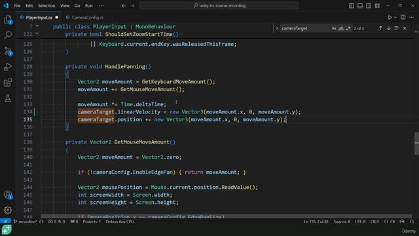Toggle Use Regular Expression in find
The image size is (419, 236).
pos(348,28)
